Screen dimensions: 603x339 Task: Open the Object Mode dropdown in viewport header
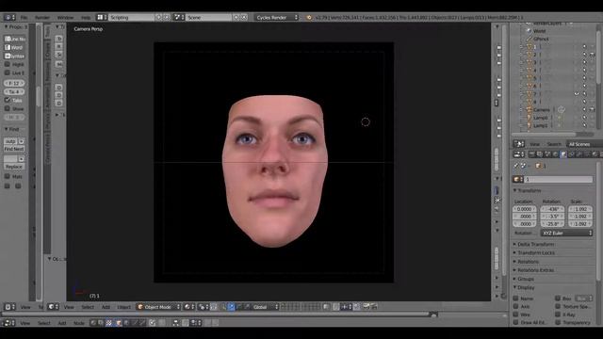coord(158,307)
